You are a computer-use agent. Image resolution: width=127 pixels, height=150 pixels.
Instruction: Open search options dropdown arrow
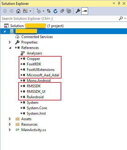point(125,19)
